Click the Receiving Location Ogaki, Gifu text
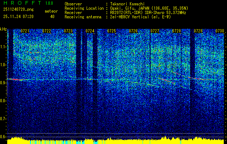Screen dimensions: 227x144 point(149,8)
